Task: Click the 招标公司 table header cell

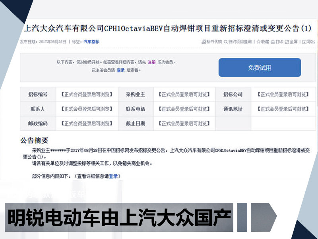Action: [x=233, y=94]
